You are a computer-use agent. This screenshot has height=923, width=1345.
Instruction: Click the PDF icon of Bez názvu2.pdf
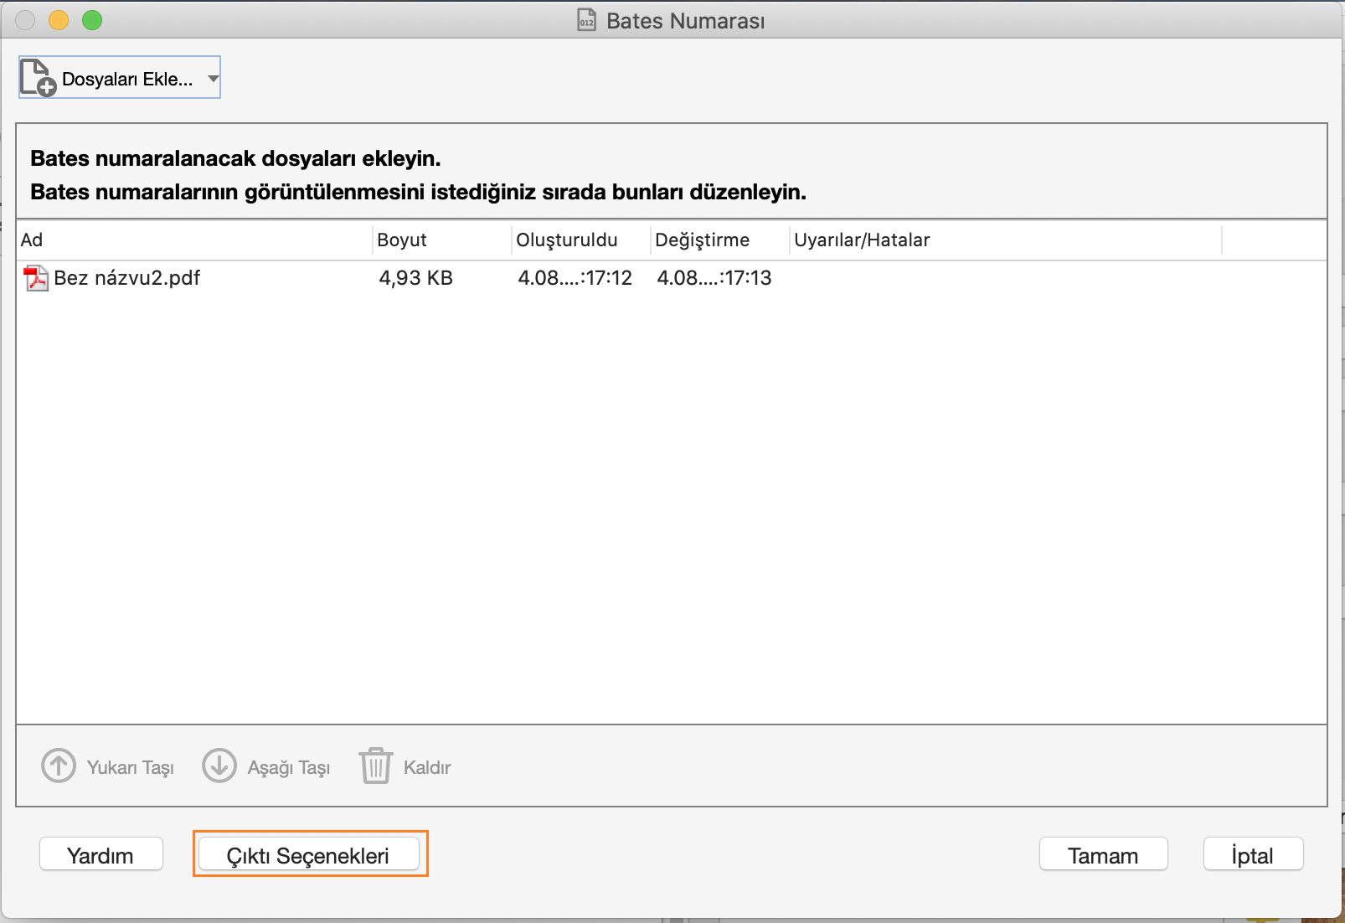pyautogui.click(x=36, y=278)
